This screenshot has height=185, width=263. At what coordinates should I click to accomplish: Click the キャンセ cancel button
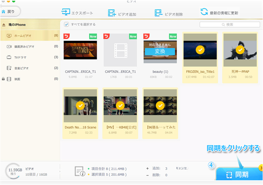(x=181, y=168)
